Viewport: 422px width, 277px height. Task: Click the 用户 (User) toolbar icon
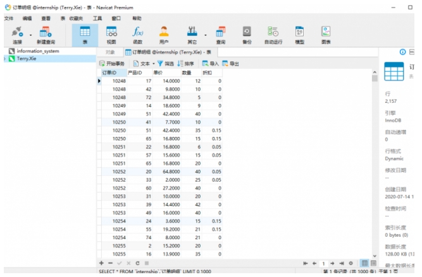[x=164, y=35]
